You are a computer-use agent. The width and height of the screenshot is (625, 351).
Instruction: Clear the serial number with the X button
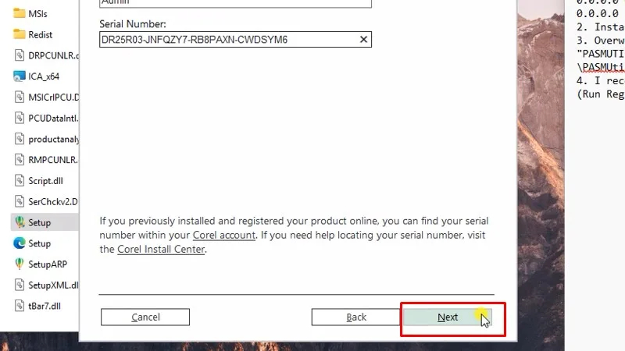(363, 39)
